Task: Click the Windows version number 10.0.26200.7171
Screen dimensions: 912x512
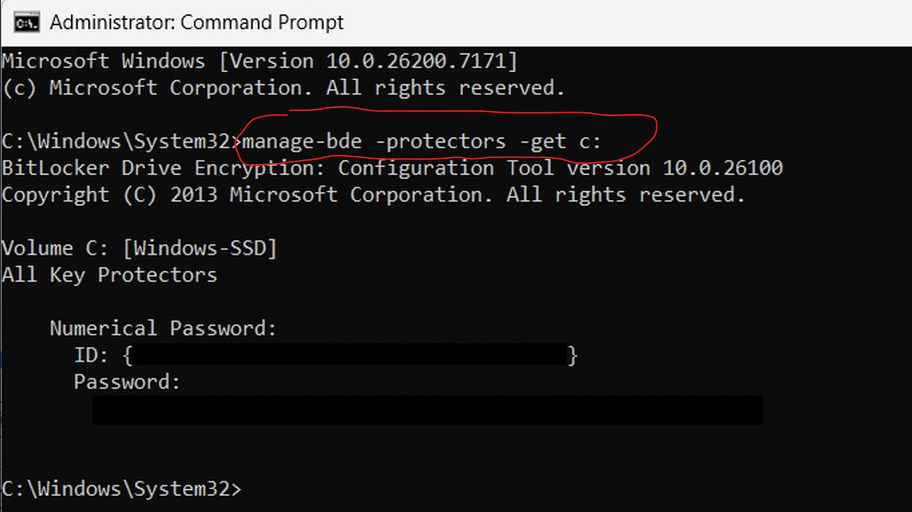Action: coord(421,61)
